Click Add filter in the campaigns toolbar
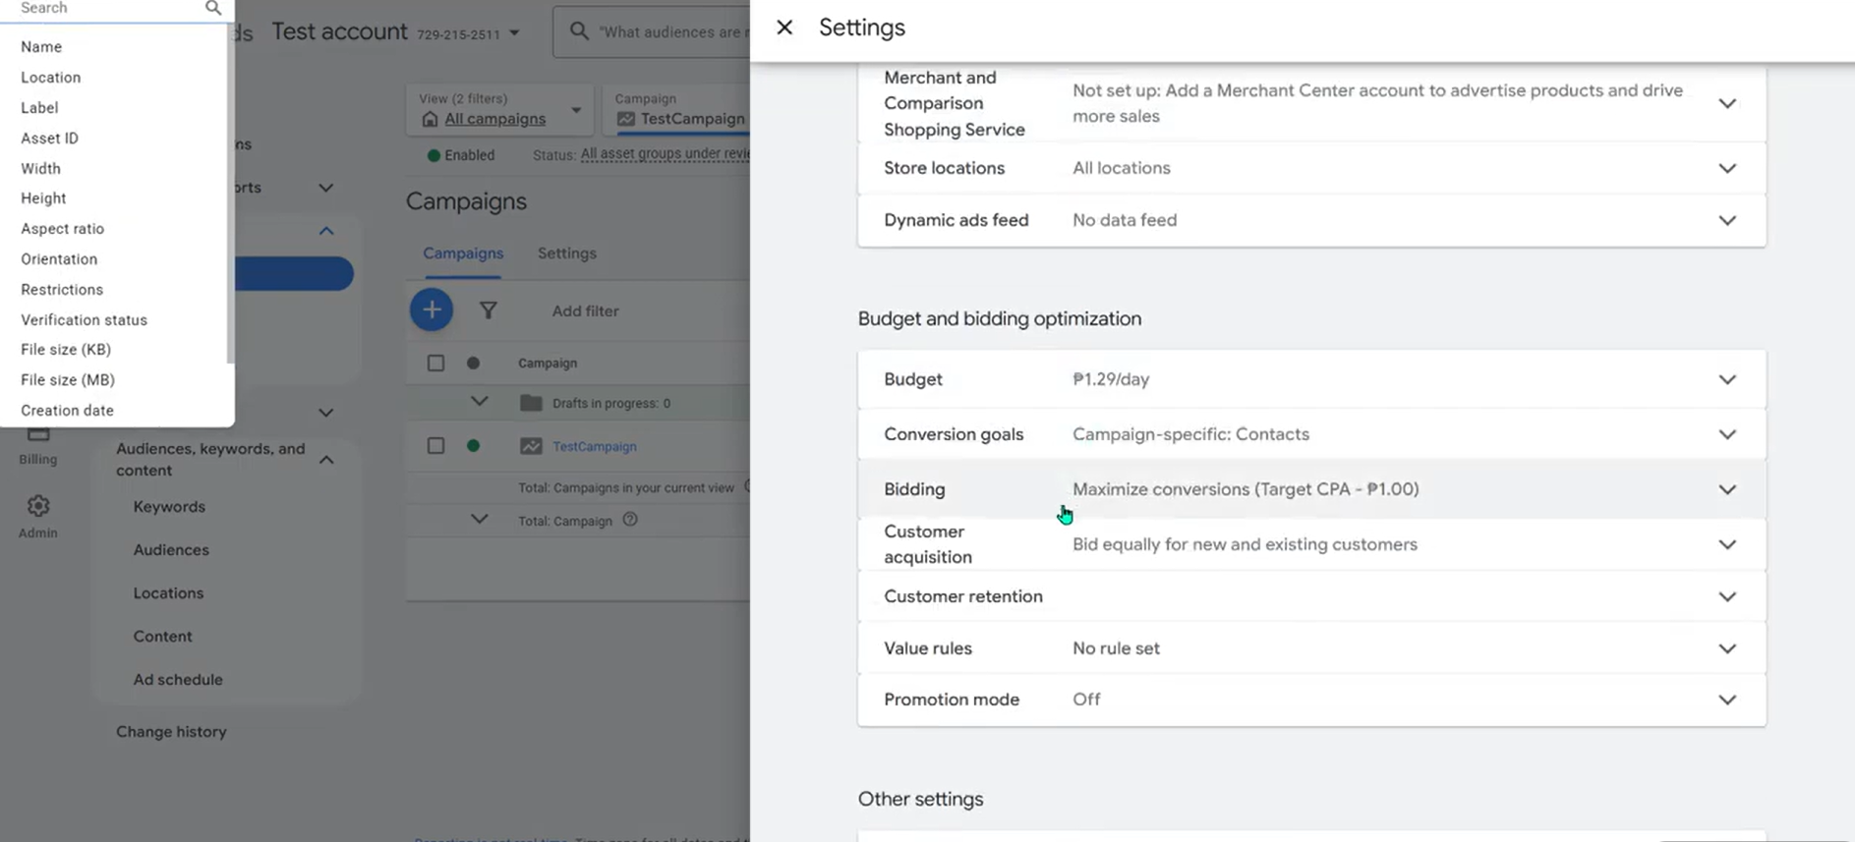The image size is (1855, 842). tap(585, 310)
